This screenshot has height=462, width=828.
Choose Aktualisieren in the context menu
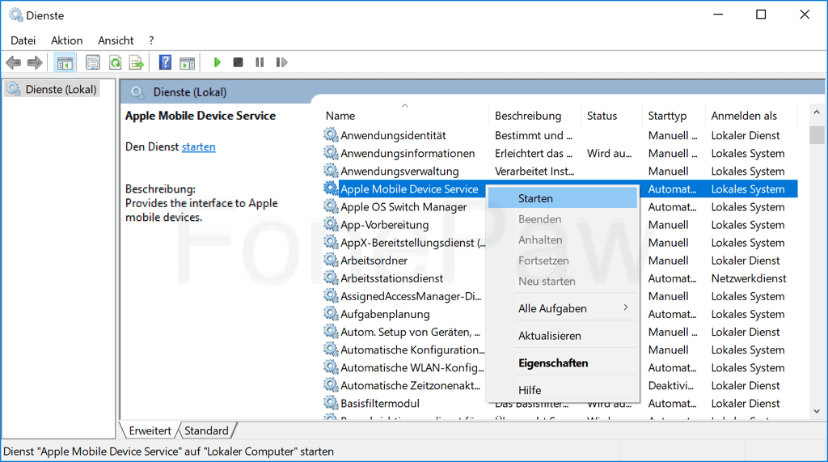click(x=563, y=336)
